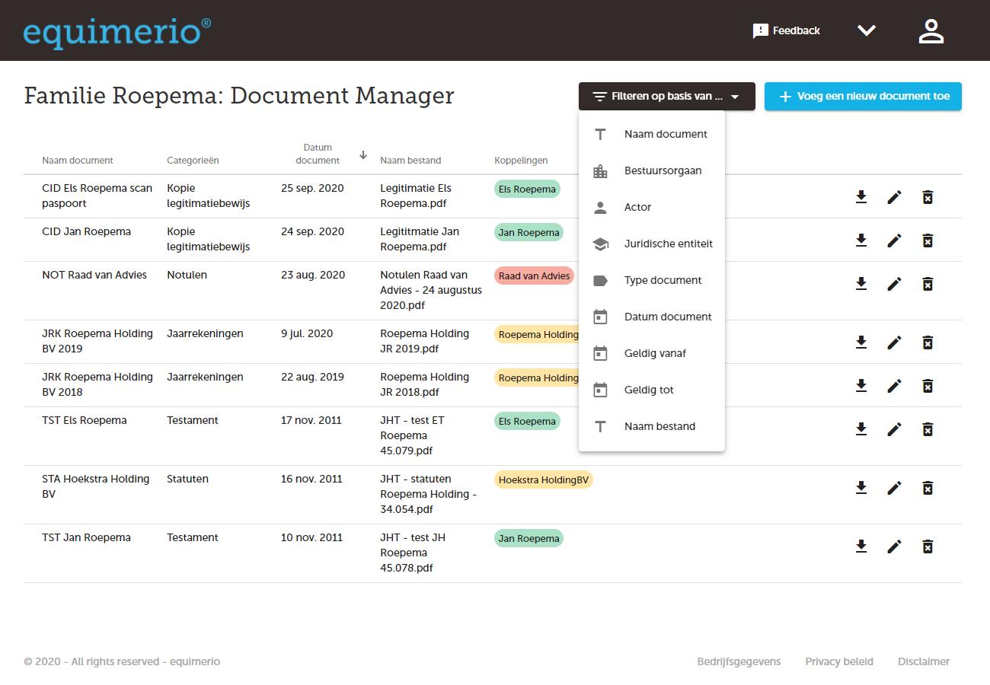This screenshot has height=685, width=990.
Task: Pick the Geldig vanaf filter option
Action: coord(655,353)
